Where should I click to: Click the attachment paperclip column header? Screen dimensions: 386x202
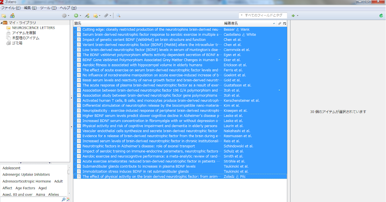280,23
